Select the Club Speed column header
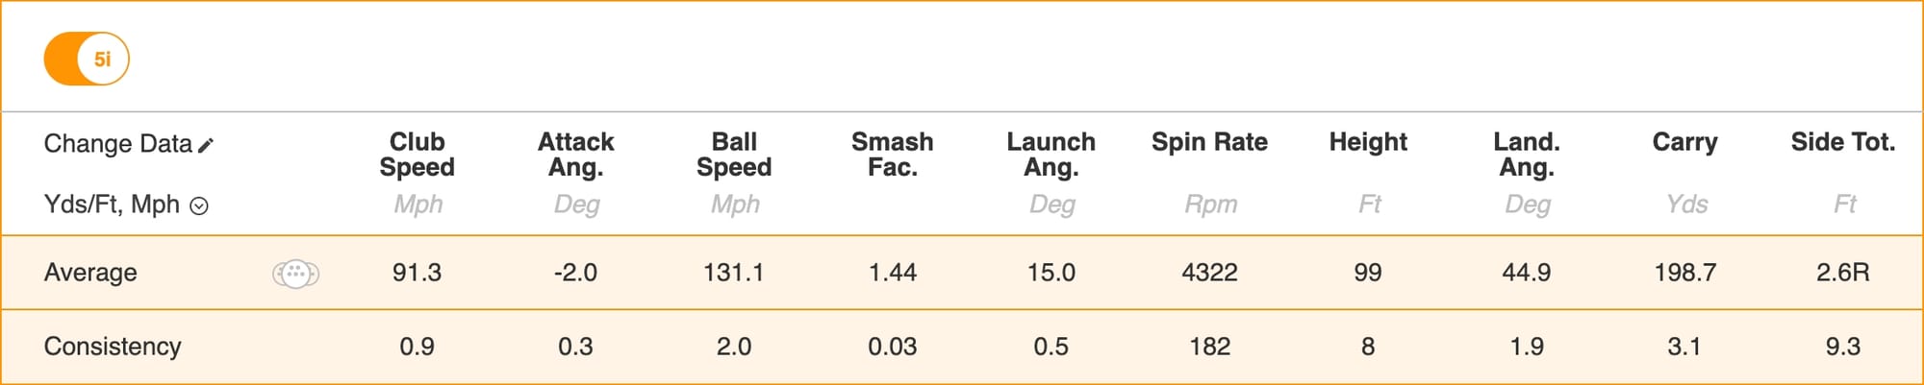Screen dimensions: 1924x385 (417, 155)
